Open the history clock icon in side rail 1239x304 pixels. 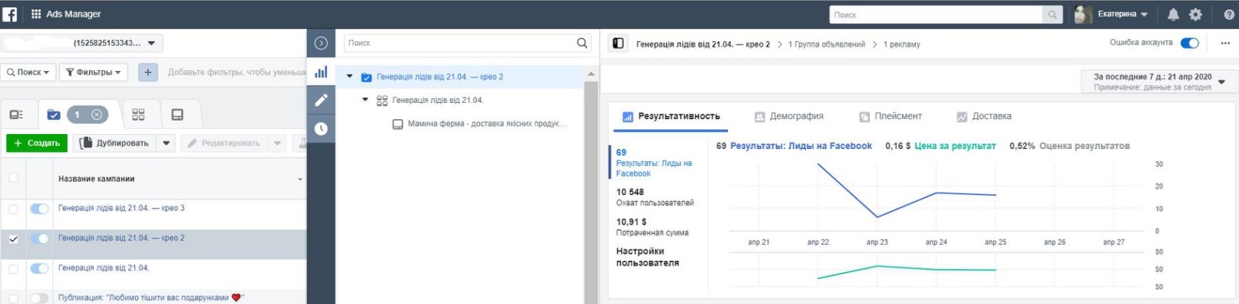pyautogui.click(x=321, y=129)
